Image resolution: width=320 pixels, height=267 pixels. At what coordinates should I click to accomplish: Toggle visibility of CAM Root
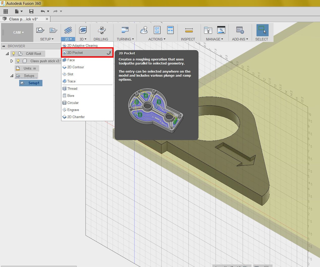(x=13, y=54)
